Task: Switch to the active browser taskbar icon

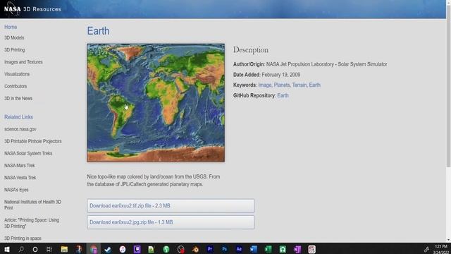Action: (x=94, y=249)
